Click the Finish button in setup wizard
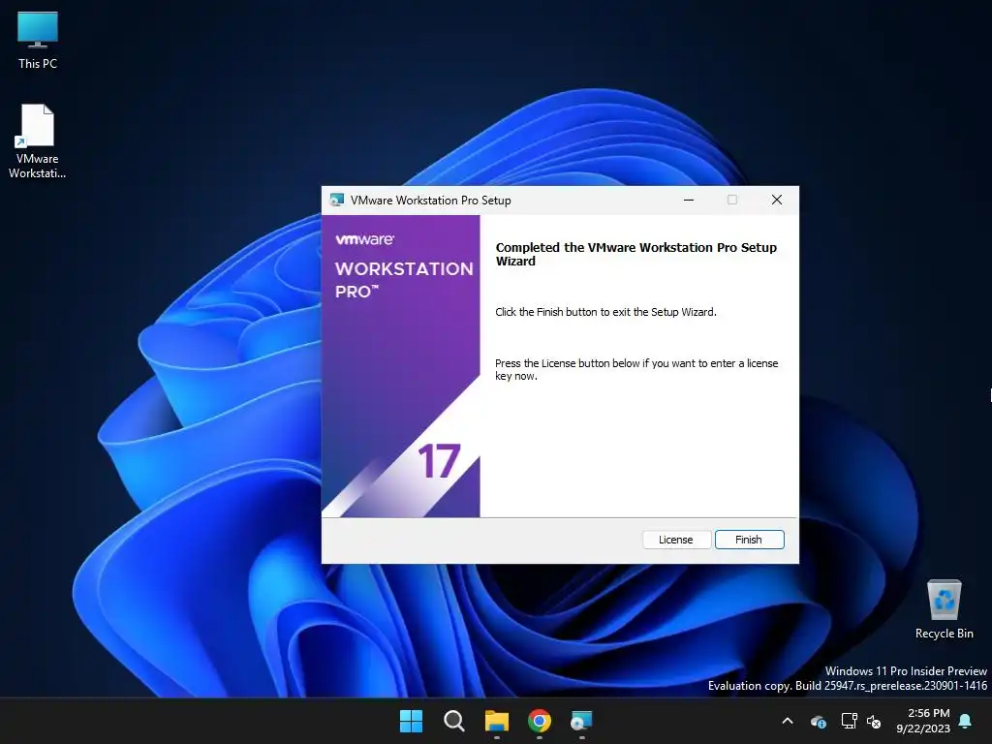The image size is (992, 744). click(749, 540)
